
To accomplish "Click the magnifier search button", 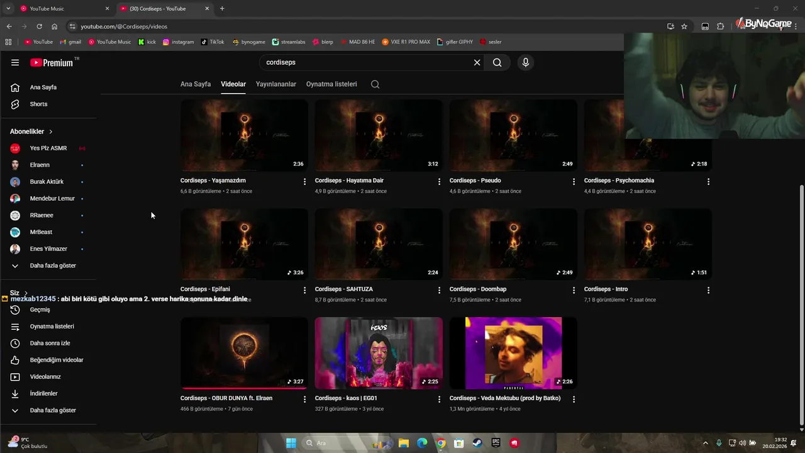I will 497,62.
